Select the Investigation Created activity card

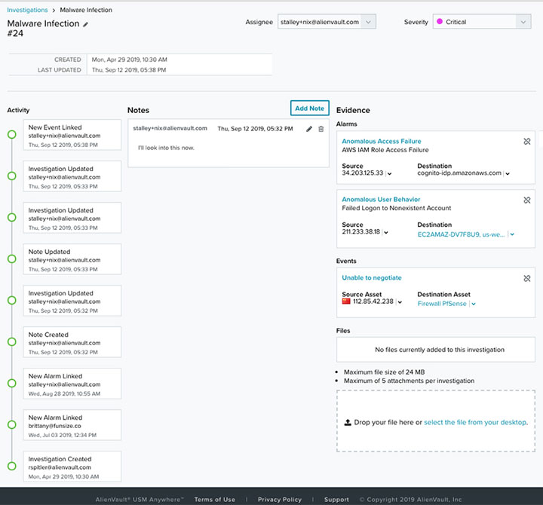point(72,467)
